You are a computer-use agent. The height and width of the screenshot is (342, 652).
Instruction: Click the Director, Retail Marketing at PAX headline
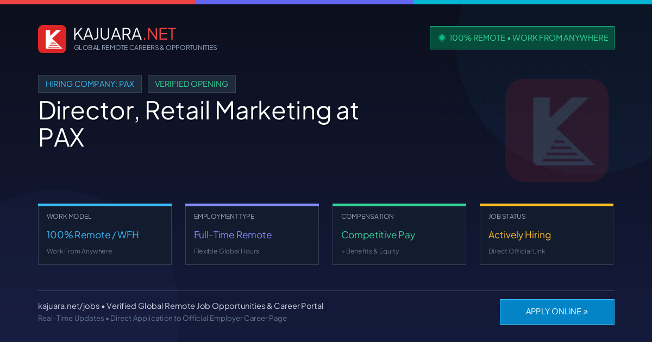point(198,124)
